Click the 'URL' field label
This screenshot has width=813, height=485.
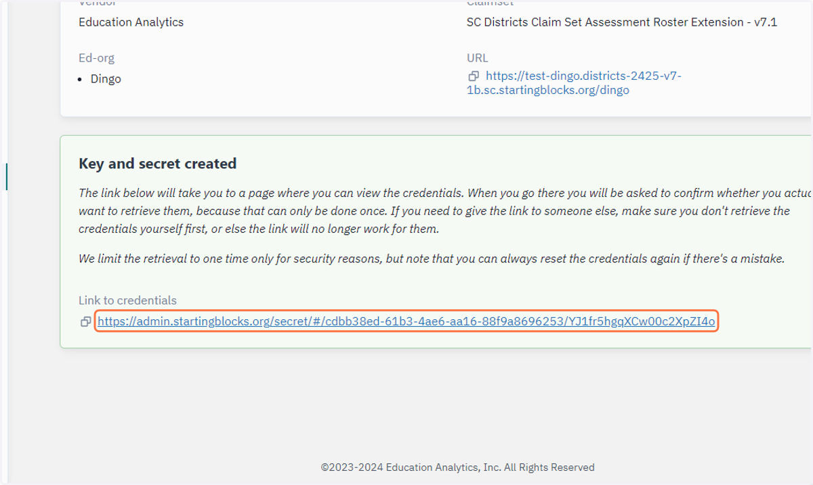point(477,58)
